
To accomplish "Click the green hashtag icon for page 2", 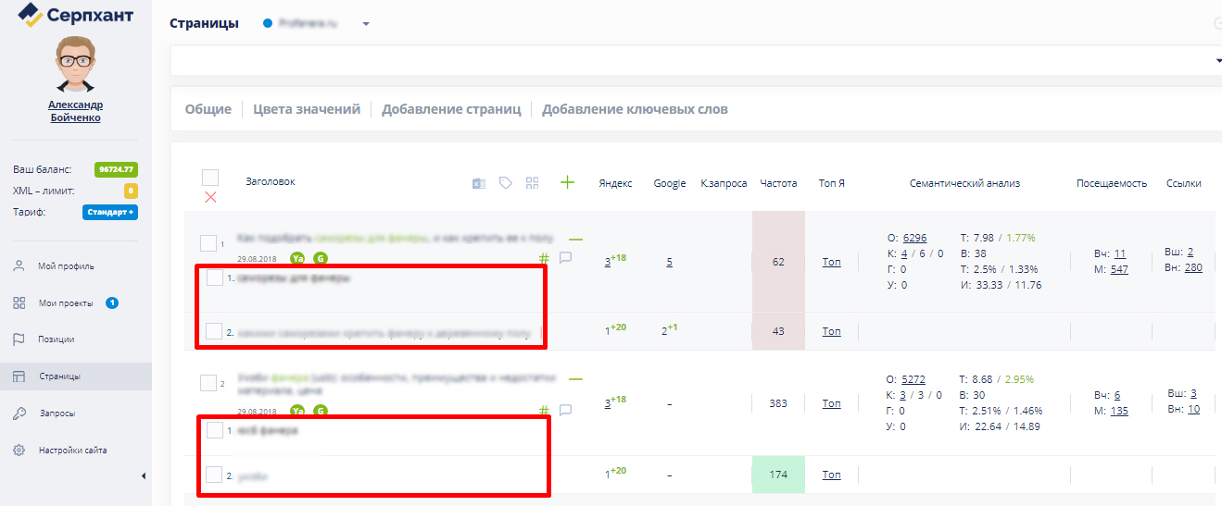I will [x=545, y=411].
